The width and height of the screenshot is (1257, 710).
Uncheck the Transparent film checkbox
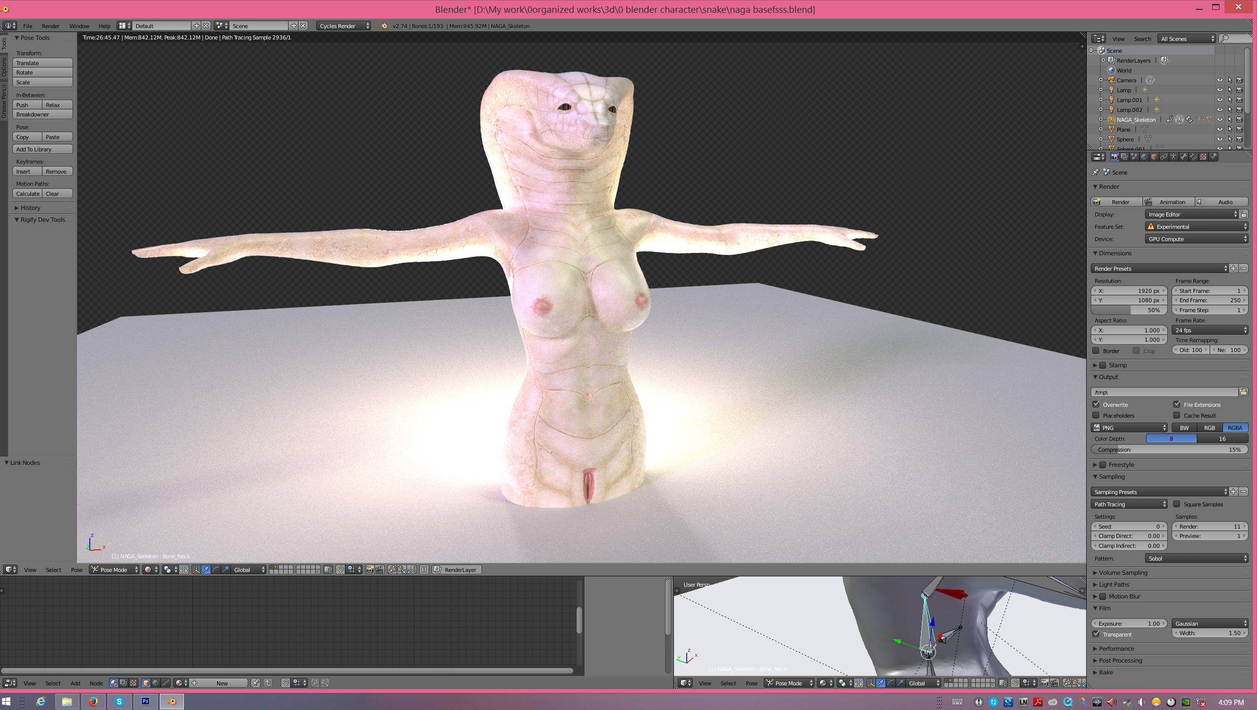1096,634
